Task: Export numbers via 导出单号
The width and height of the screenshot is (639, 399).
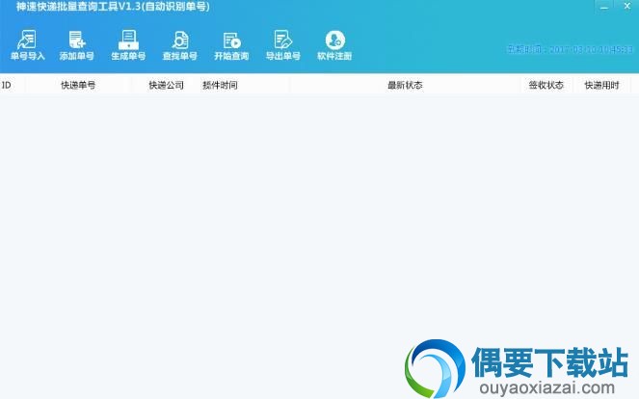Action: tap(282, 45)
